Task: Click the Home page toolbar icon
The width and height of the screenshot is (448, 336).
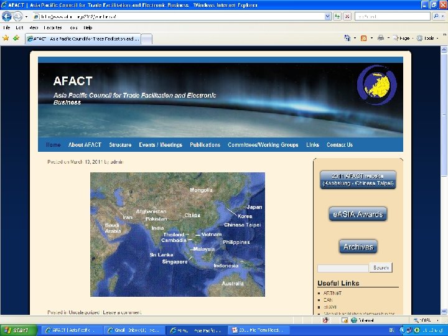Action: click(347, 38)
